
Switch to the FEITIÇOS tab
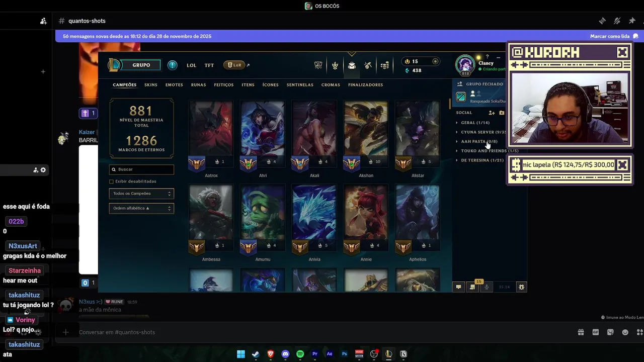click(223, 85)
